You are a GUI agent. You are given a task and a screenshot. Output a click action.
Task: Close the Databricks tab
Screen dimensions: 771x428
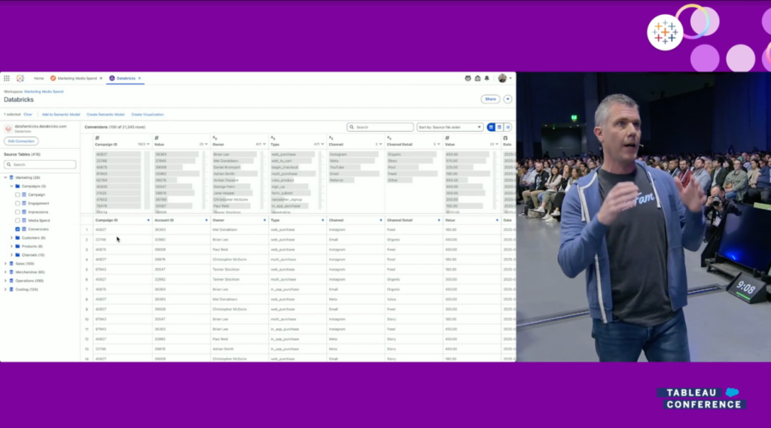[x=139, y=78]
